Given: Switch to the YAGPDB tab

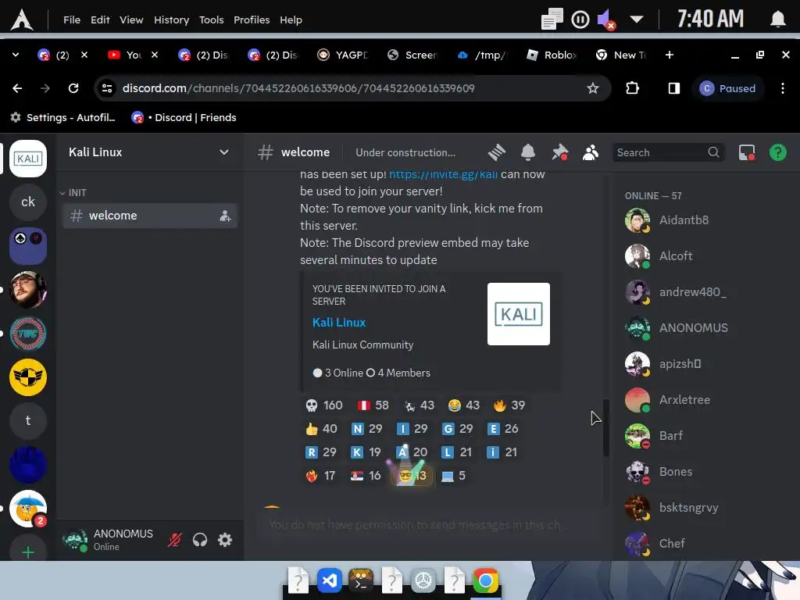Looking at the screenshot, I should tap(343, 55).
